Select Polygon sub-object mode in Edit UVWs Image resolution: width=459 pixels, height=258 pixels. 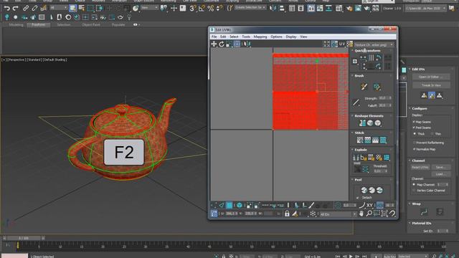[229, 206]
